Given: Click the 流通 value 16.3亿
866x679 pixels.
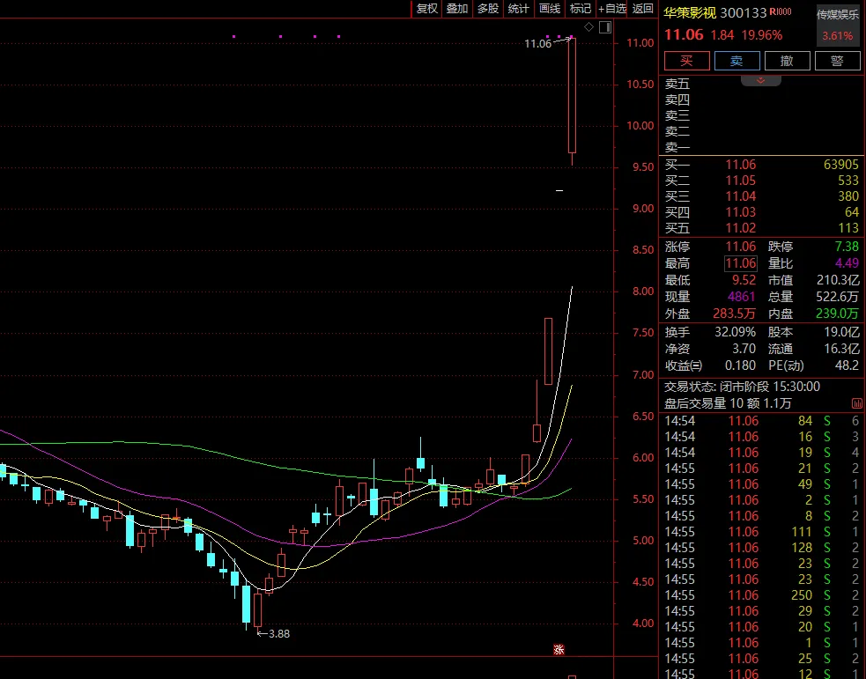Looking at the screenshot, I should pyautogui.click(x=842, y=349).
